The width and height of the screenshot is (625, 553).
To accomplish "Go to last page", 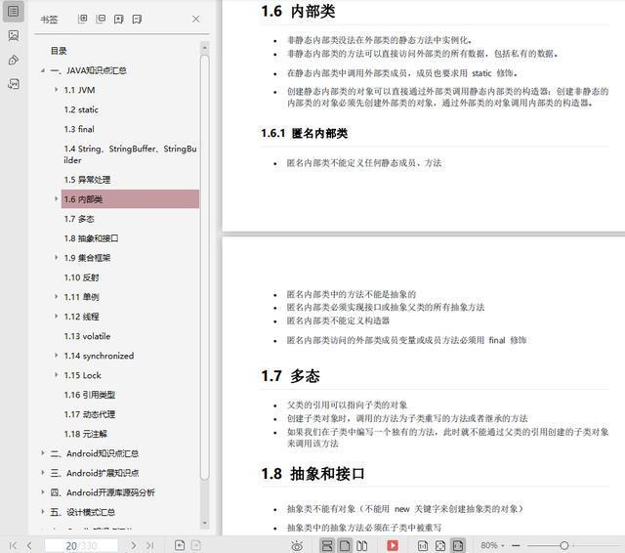I will 149,545.
